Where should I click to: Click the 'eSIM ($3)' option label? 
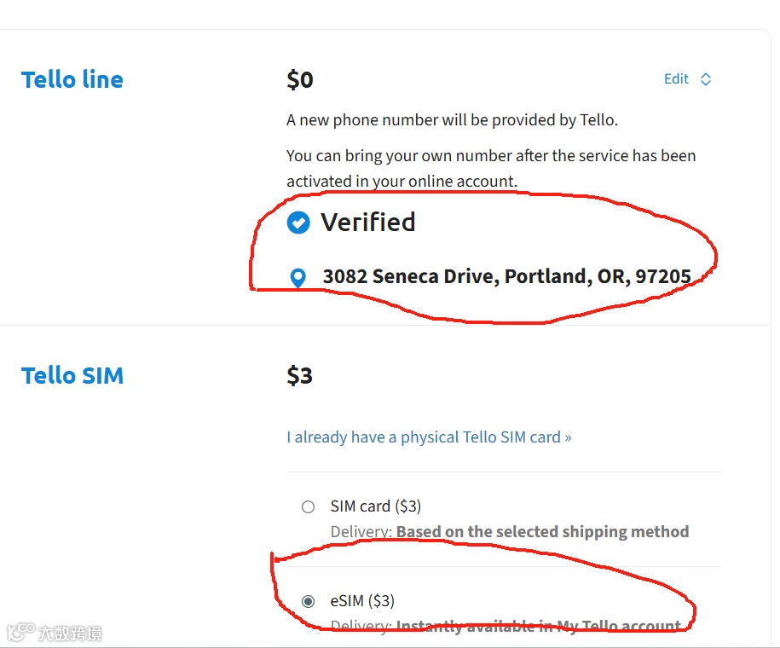362,601
